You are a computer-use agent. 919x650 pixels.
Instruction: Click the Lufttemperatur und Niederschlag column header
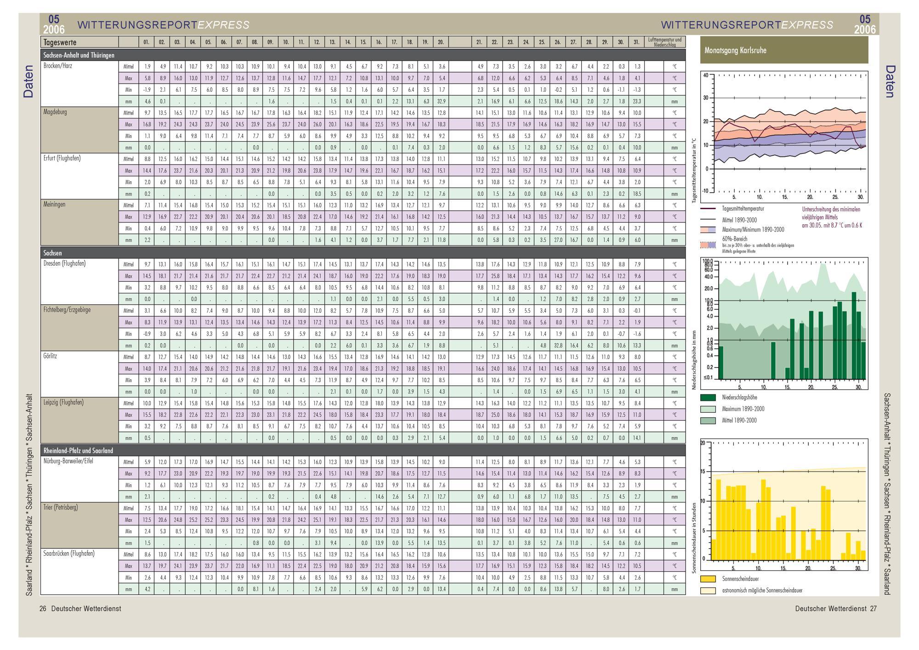pos(665,42)
